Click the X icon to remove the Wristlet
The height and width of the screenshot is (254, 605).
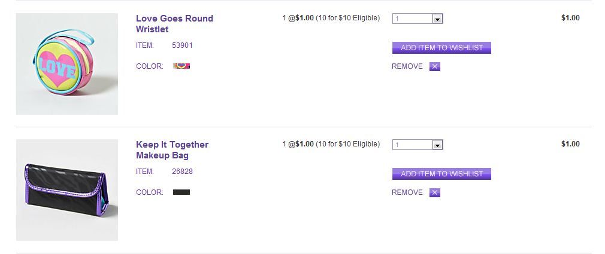(435, 66)
